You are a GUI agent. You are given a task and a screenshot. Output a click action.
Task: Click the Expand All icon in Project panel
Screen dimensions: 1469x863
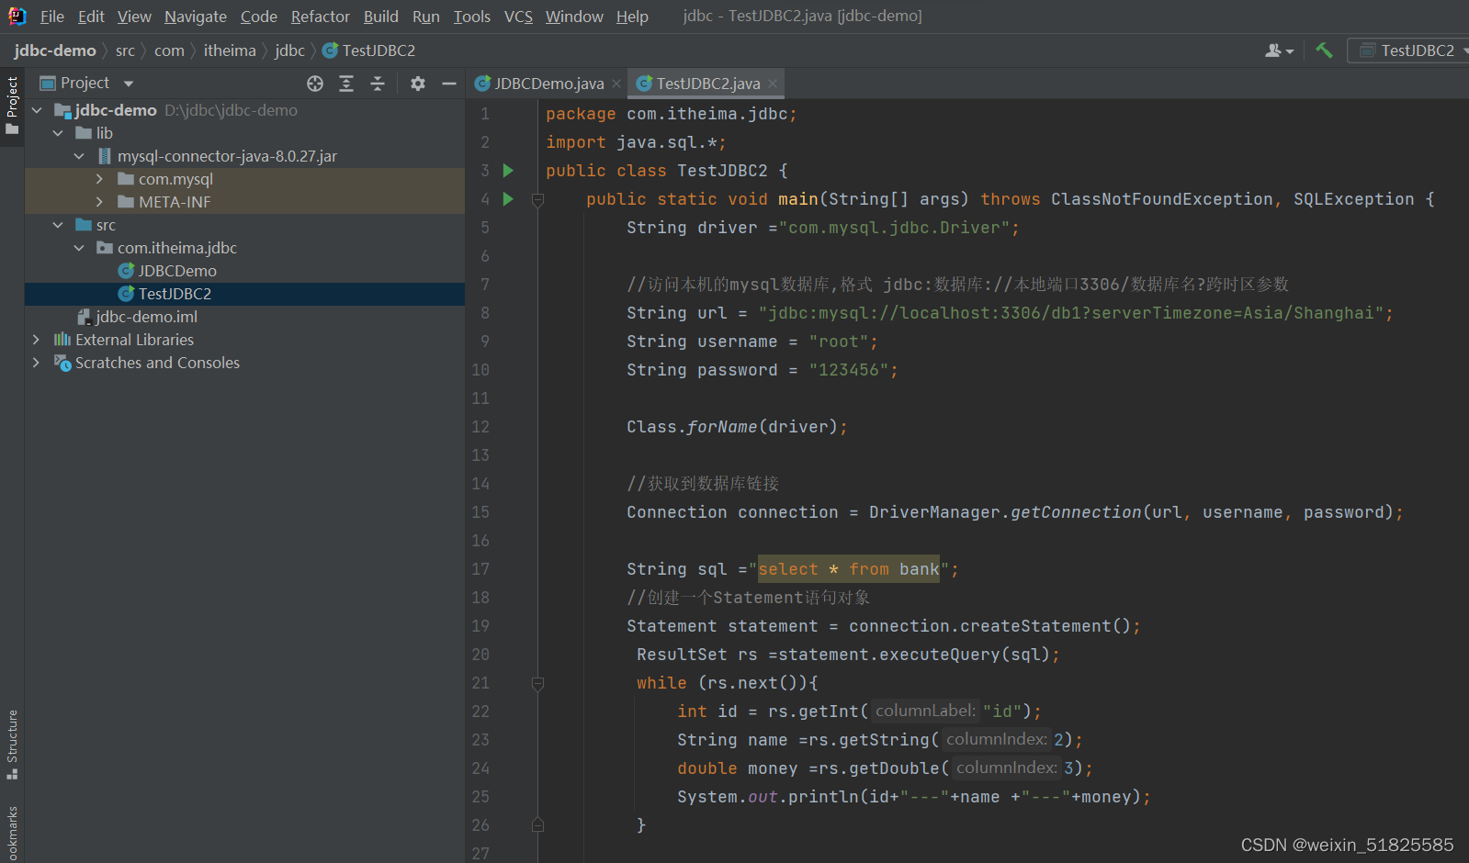346,84
